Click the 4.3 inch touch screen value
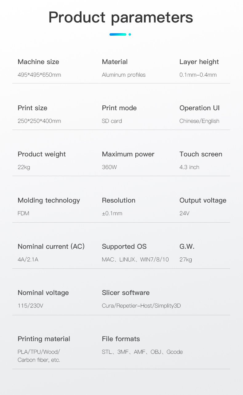 pyautogui.click(x=189, y=167)
